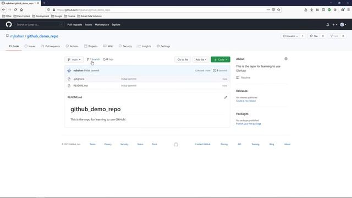Open Pull requests in the top header
The image size is (352, 198).
tap(75, 25)
